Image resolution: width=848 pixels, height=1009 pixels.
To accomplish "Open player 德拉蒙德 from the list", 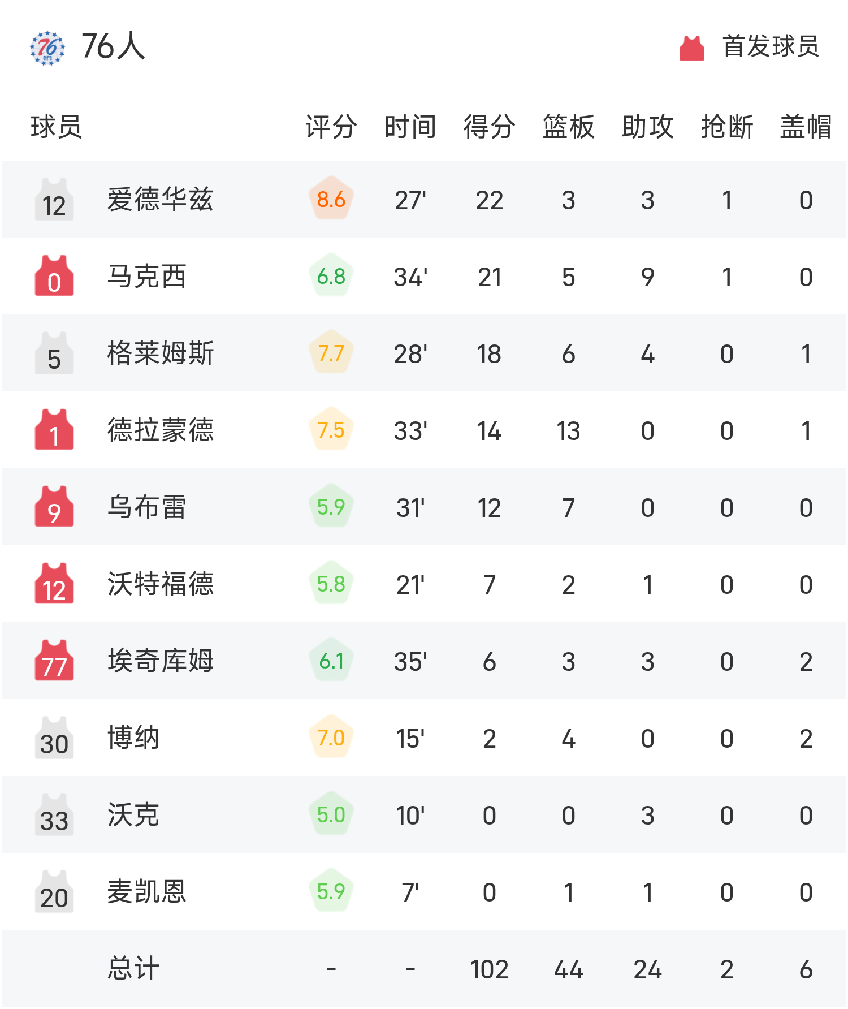I will click(161, 430).
